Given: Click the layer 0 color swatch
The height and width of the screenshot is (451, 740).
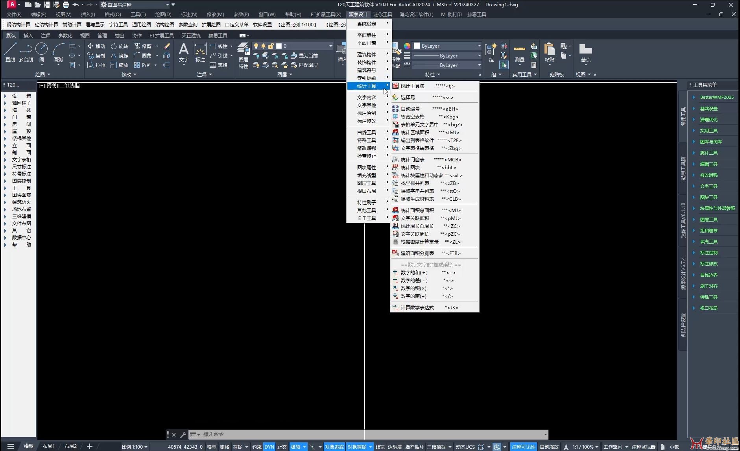Looking at the screenshot, I should (279, 46).
